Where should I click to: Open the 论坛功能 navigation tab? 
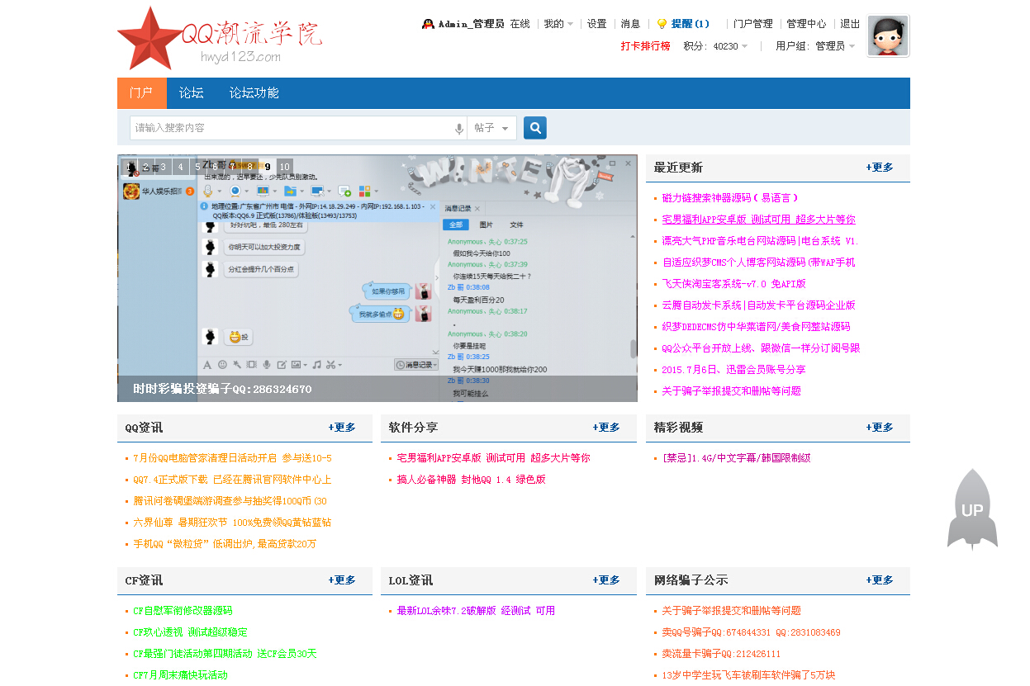[254, 93]
